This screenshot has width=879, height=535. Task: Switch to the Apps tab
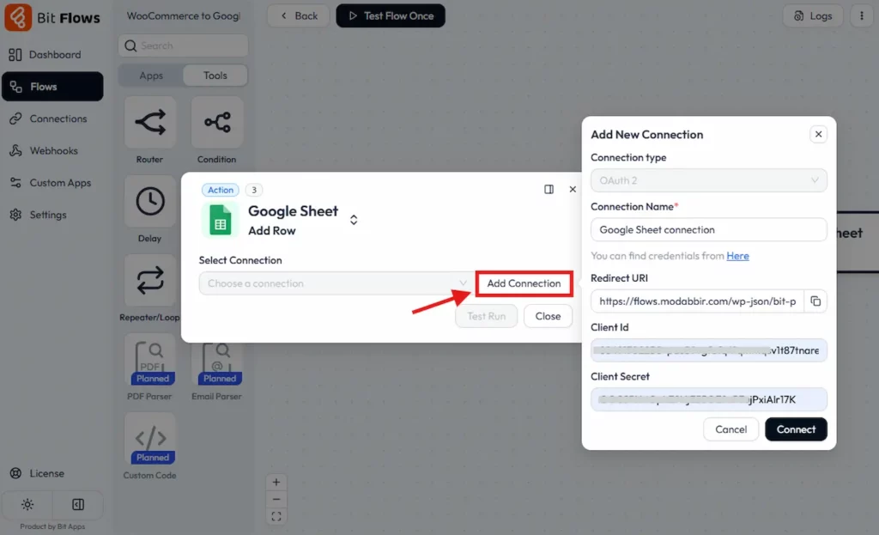click(151, 75)
